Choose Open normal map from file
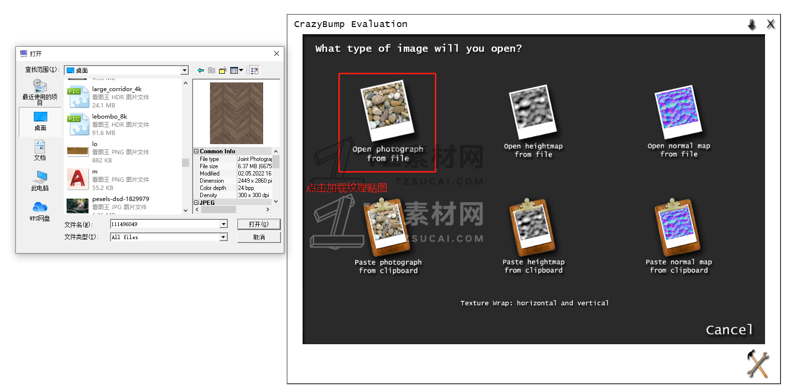793x389 pixels. click(679, 121)
